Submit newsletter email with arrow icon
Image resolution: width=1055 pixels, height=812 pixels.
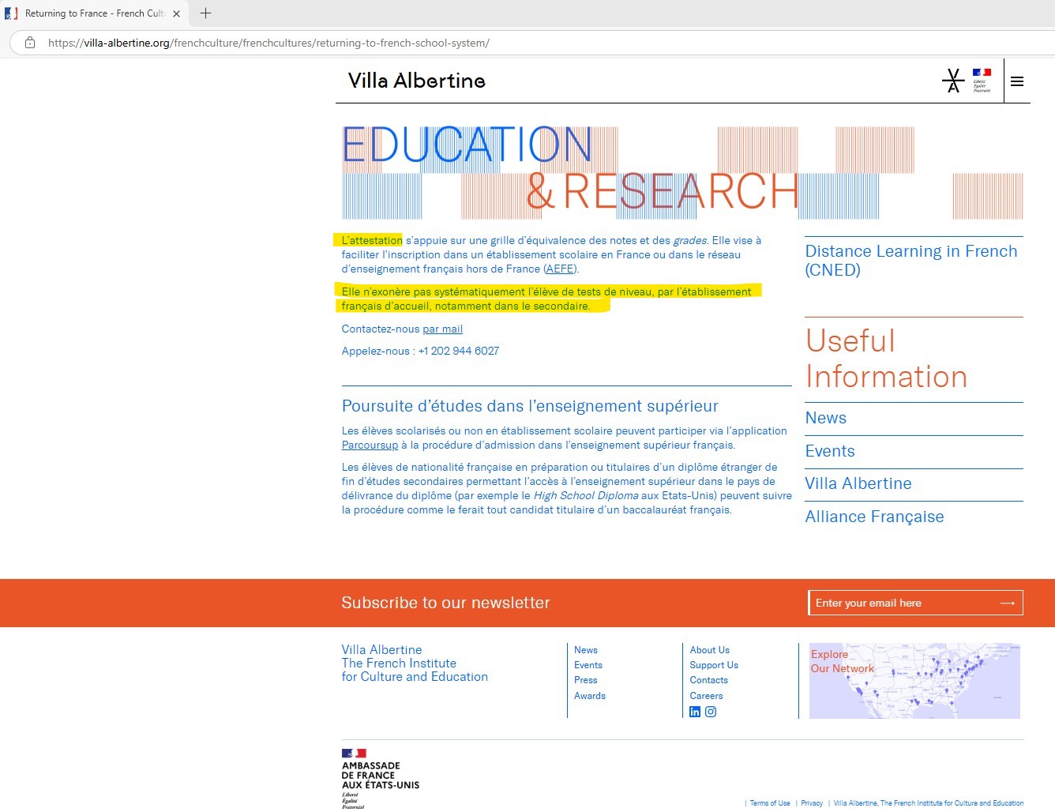1008,603
